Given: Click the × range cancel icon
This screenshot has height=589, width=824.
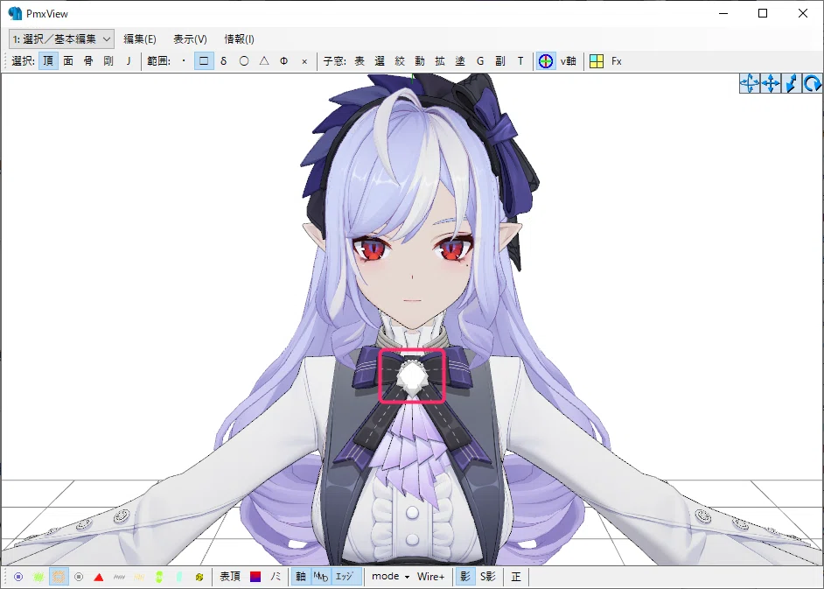Looking at the screenshot, I should (304, 61).
